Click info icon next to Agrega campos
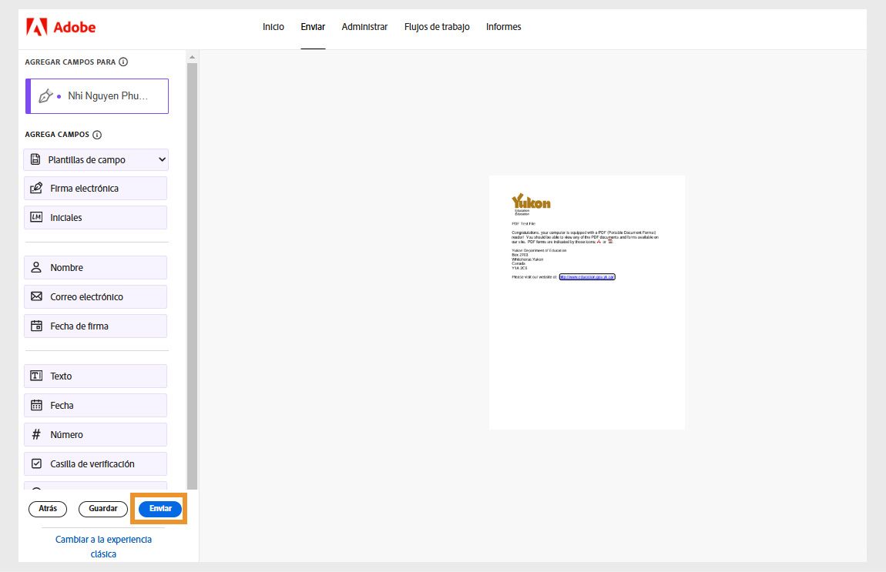The width and height of the screenshot is (886, 572). [97, 135]
